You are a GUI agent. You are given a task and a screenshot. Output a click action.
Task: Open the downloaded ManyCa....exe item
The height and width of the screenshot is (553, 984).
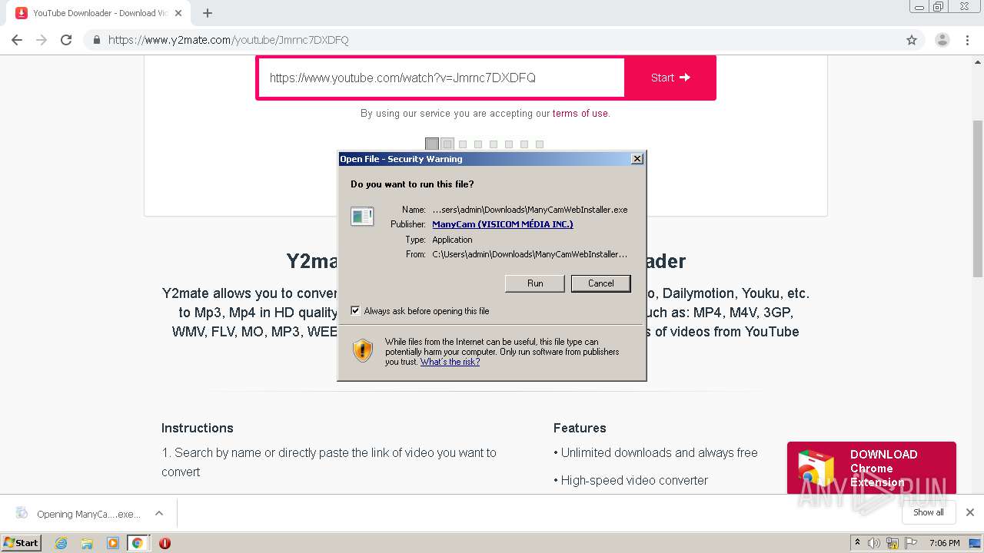click(88, 514)
